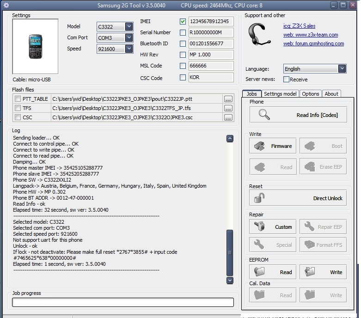
Task: Click the log scrollbar thumb
Action: pyautogui.click(x=230, y=253)
